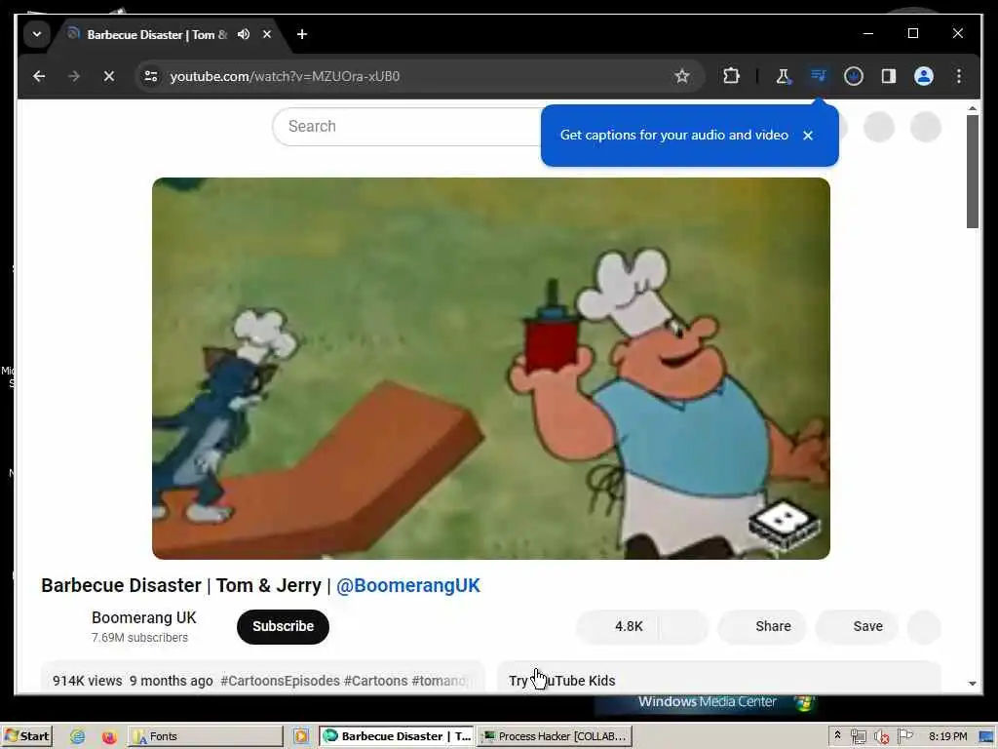Go back with the browser back arrow
This screenshot has height=749, width=998.
pyautogui.click(x=39, y=76)
